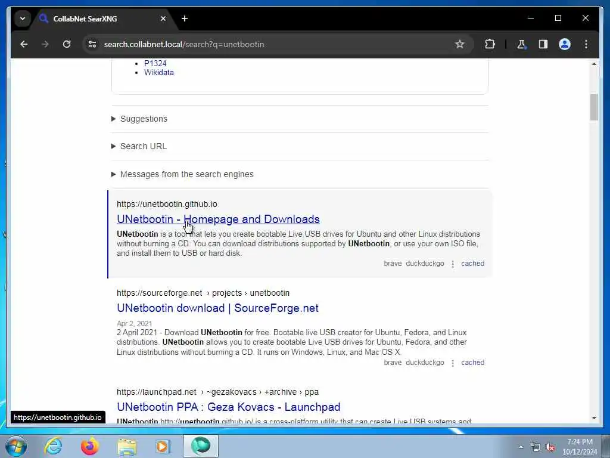The height and width of the screenshot is (458, 610).
Task: Open the profile avatar menu
Action: pyautogui.click(x=565, y=44)
